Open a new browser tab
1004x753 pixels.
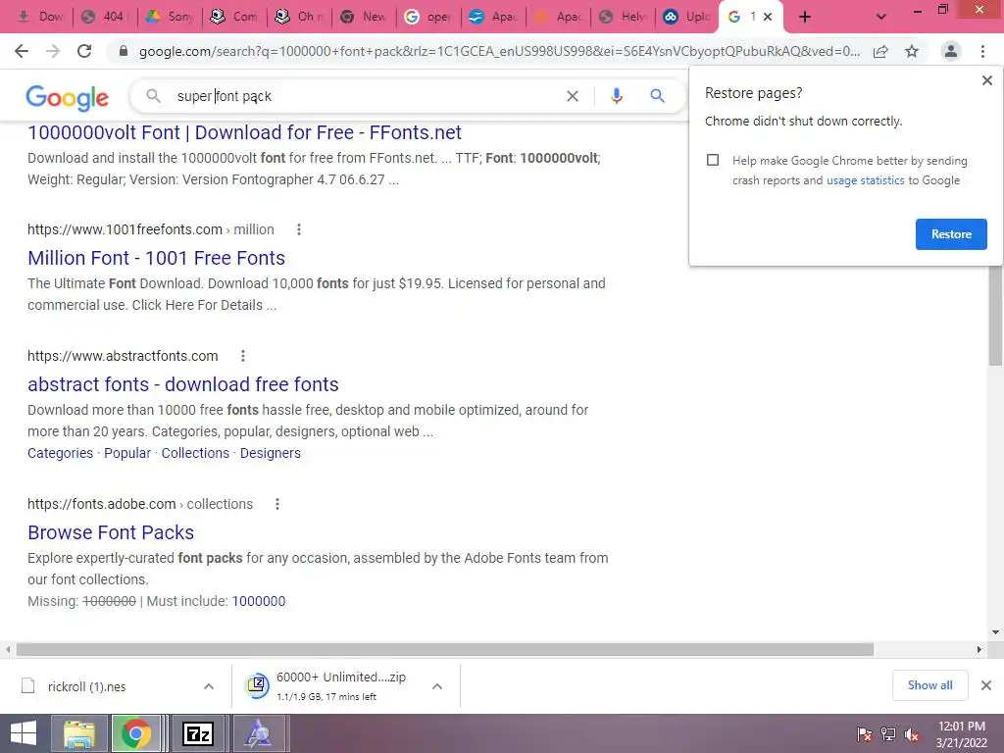tap(805, 18)
